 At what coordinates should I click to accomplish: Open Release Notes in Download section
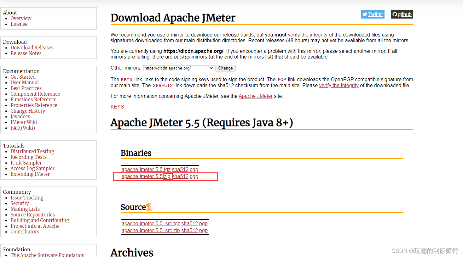[x=26, y=53]
